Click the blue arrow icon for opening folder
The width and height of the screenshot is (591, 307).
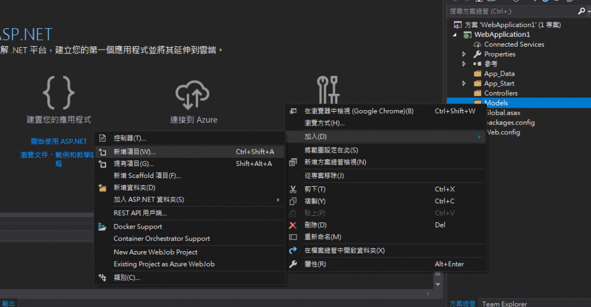293,251
